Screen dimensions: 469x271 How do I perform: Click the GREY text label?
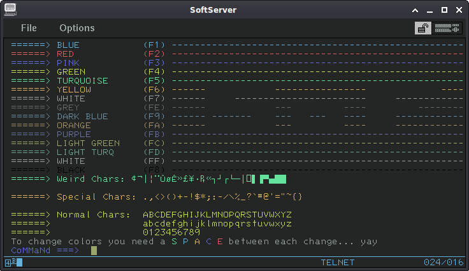[68, 108]
